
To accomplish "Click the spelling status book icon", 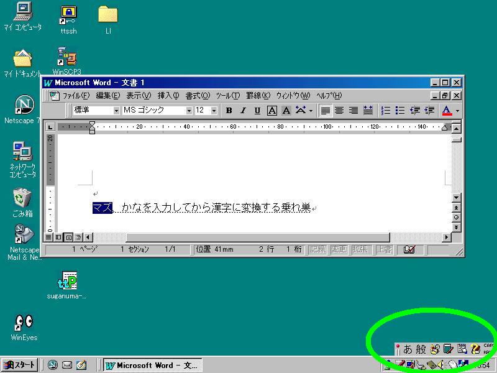I will pyautogui.click(x=409, y=250).
